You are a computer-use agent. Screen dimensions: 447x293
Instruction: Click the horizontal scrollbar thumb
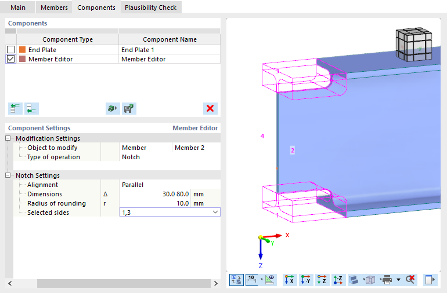tap(124, 283)
